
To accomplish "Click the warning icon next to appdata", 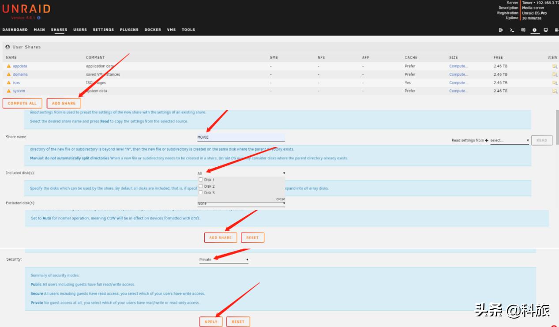I will pos(9,66).
